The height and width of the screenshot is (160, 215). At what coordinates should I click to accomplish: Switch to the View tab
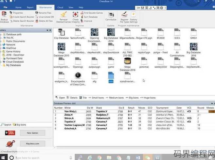pyautogui.click(x=71, y=8)
